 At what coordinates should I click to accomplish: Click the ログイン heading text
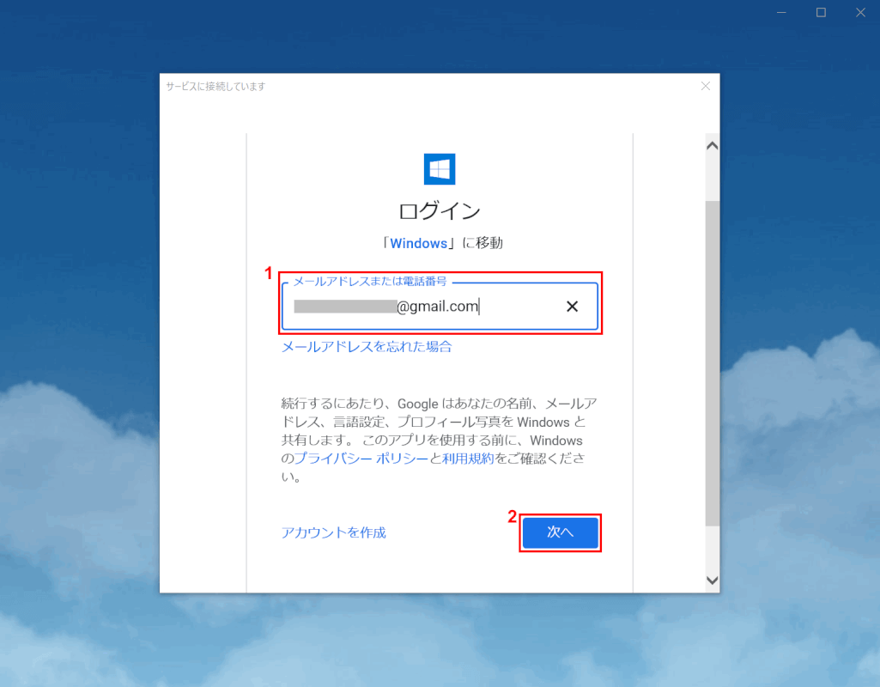click(x=440, y=211)
